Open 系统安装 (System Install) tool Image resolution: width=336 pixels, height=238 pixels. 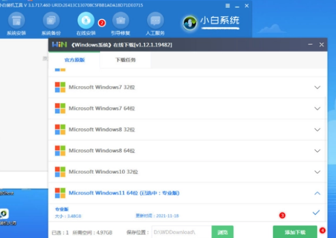16,22
